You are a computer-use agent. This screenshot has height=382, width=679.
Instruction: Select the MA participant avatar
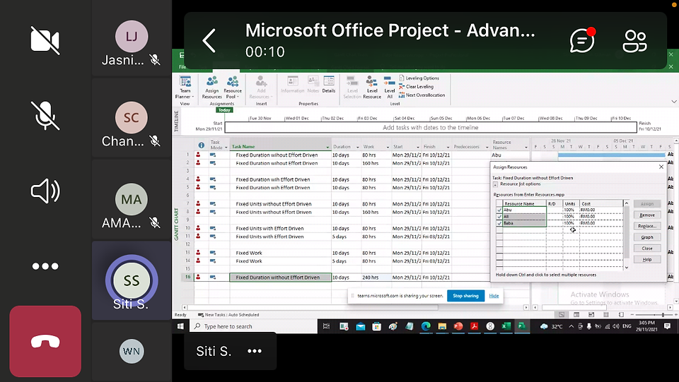click(x=132, y=199)
